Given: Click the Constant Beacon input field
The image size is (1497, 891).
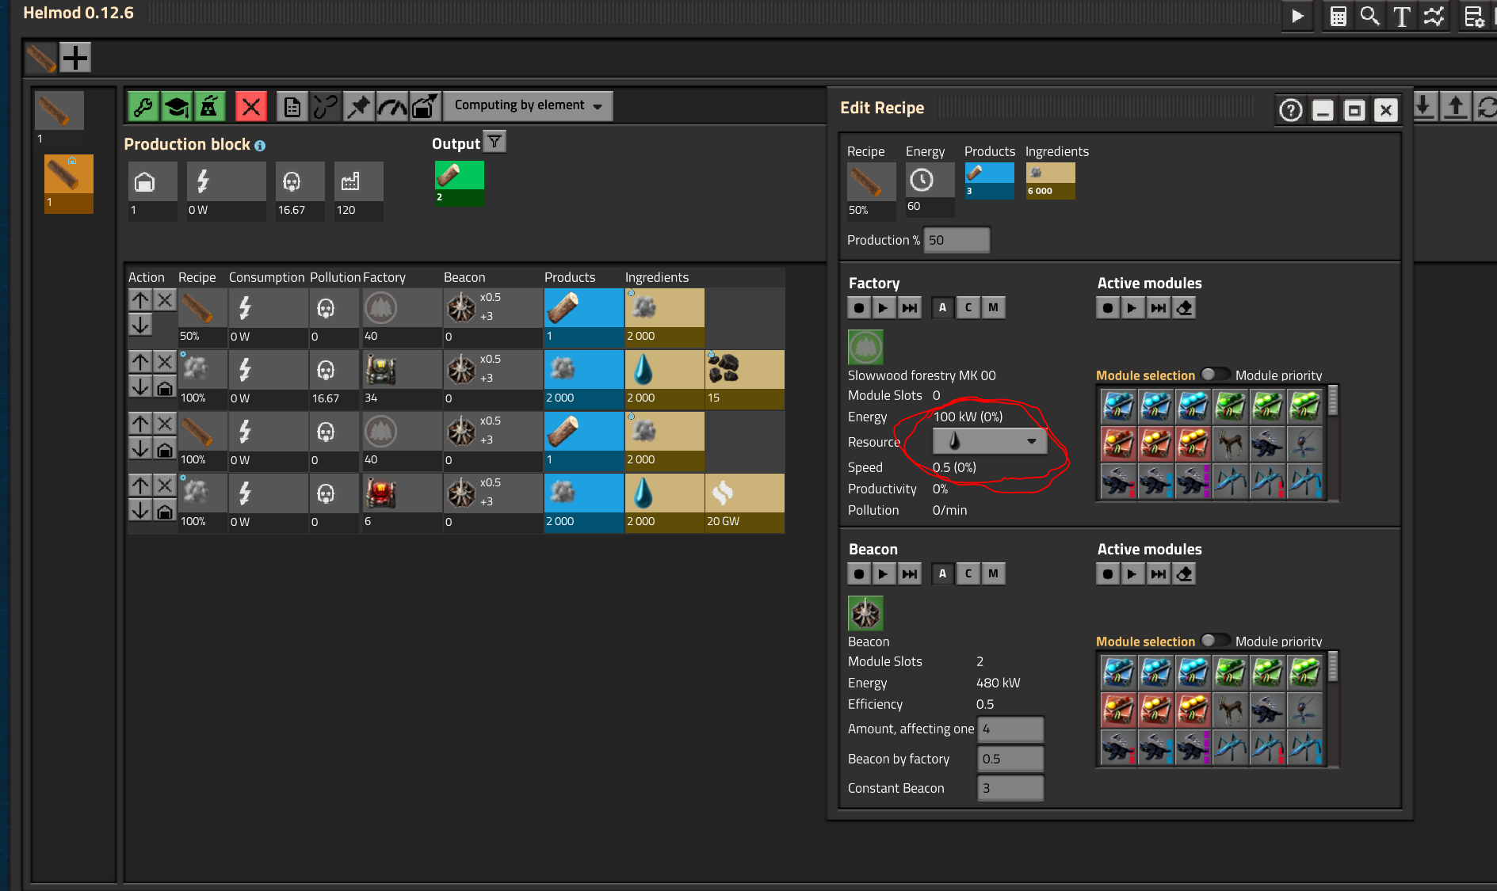Looking at the screenshot, I should pyautogui.click(x=1011, y=788).
